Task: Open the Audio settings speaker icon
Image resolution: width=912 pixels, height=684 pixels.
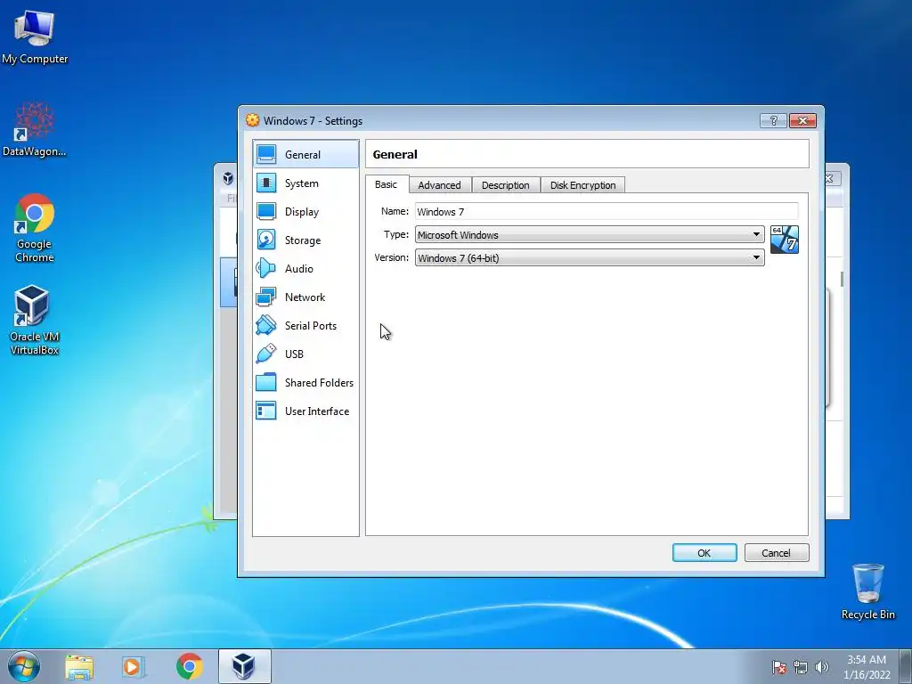Action: pyautogui.click(x=266, y=268)
